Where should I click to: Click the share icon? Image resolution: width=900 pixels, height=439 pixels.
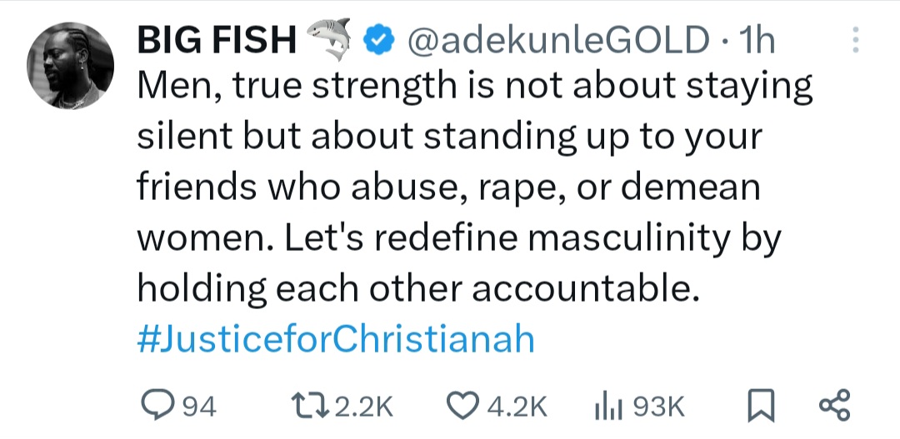pos(834,406)
